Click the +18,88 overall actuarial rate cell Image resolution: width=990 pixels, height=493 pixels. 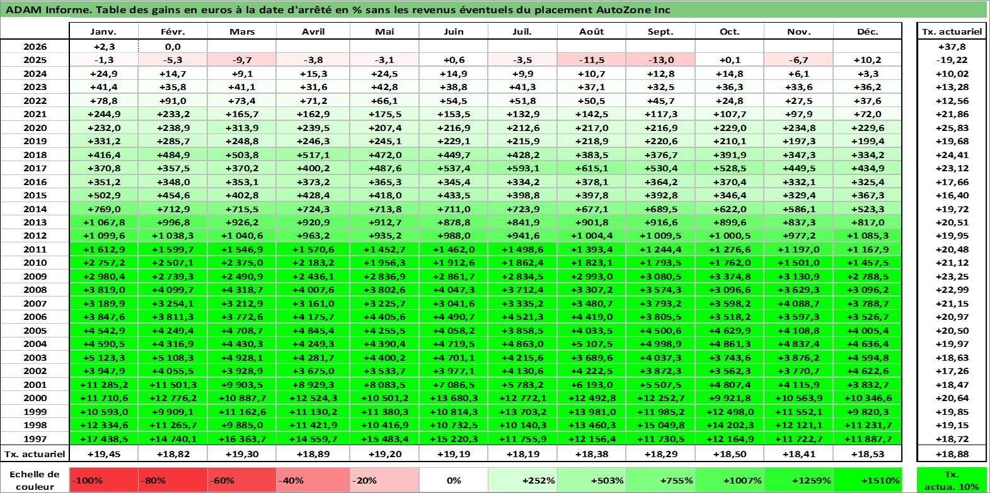click(952, 454)
